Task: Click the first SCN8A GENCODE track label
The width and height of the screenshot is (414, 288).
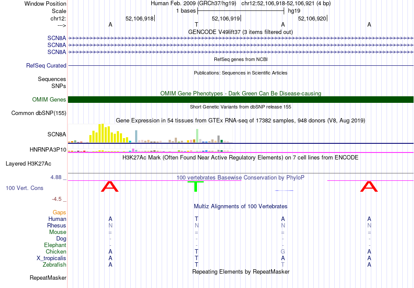Action: (x=57, y=38)
